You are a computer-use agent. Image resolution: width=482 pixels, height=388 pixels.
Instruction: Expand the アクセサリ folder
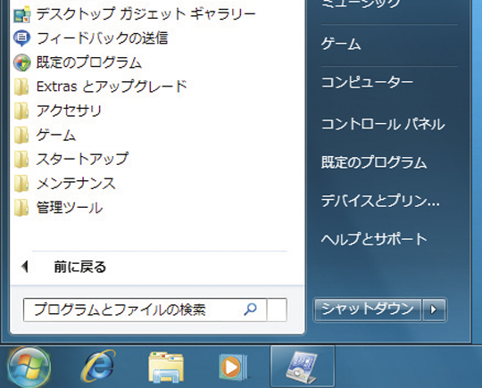57,111
